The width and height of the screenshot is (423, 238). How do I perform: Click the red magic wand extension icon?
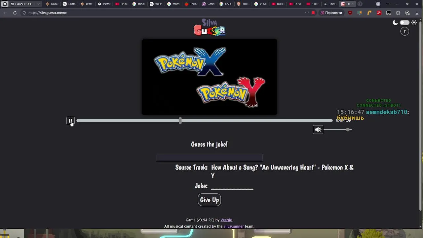click(x=379, y=13)
